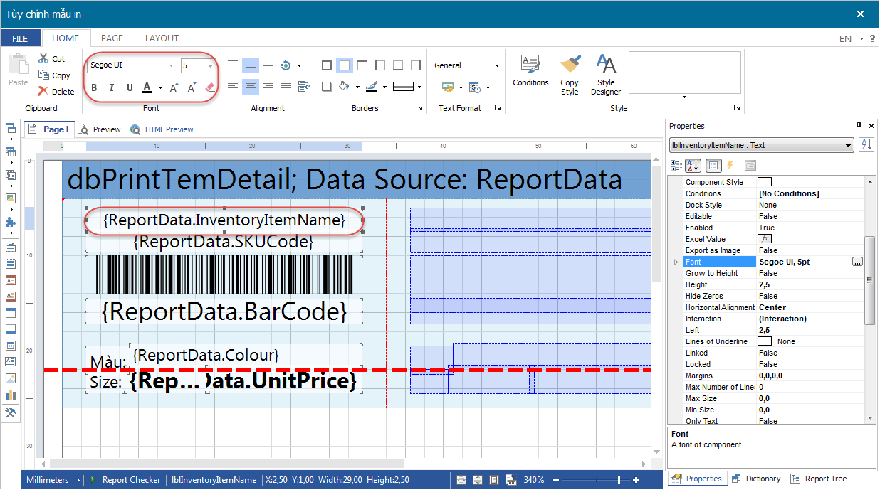Apply the font color A button
880x490 pixels.
(147, 87)
